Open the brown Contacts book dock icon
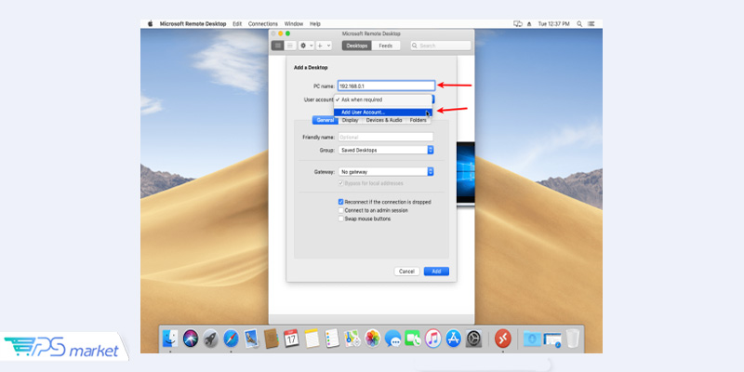The width and height of the screenshot is (744, 372). tap(271, 339)
